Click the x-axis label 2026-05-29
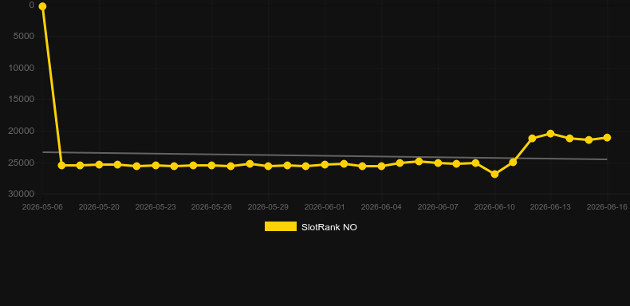Screen dimensions: 630x306 268,207
